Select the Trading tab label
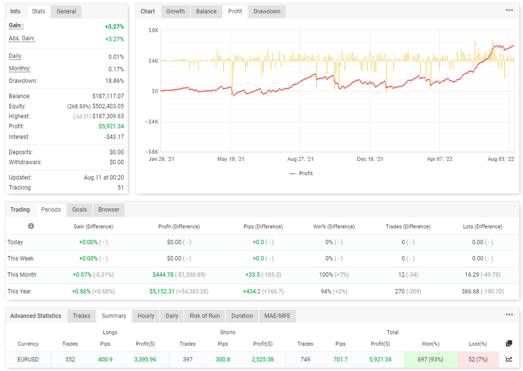The image size is (523, 371). click(20, 209)
